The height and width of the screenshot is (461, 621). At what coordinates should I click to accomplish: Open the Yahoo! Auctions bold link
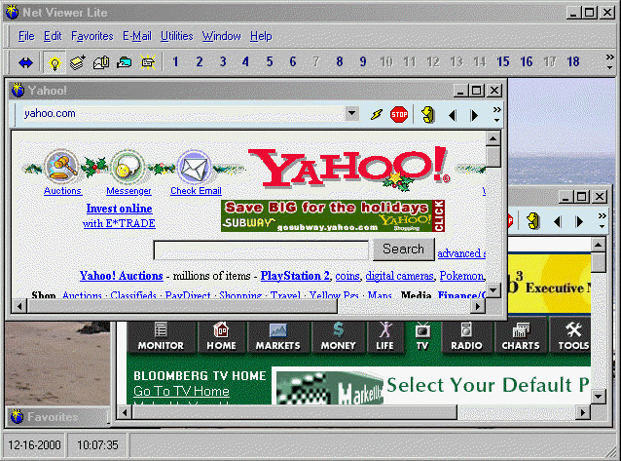[122, 276]
